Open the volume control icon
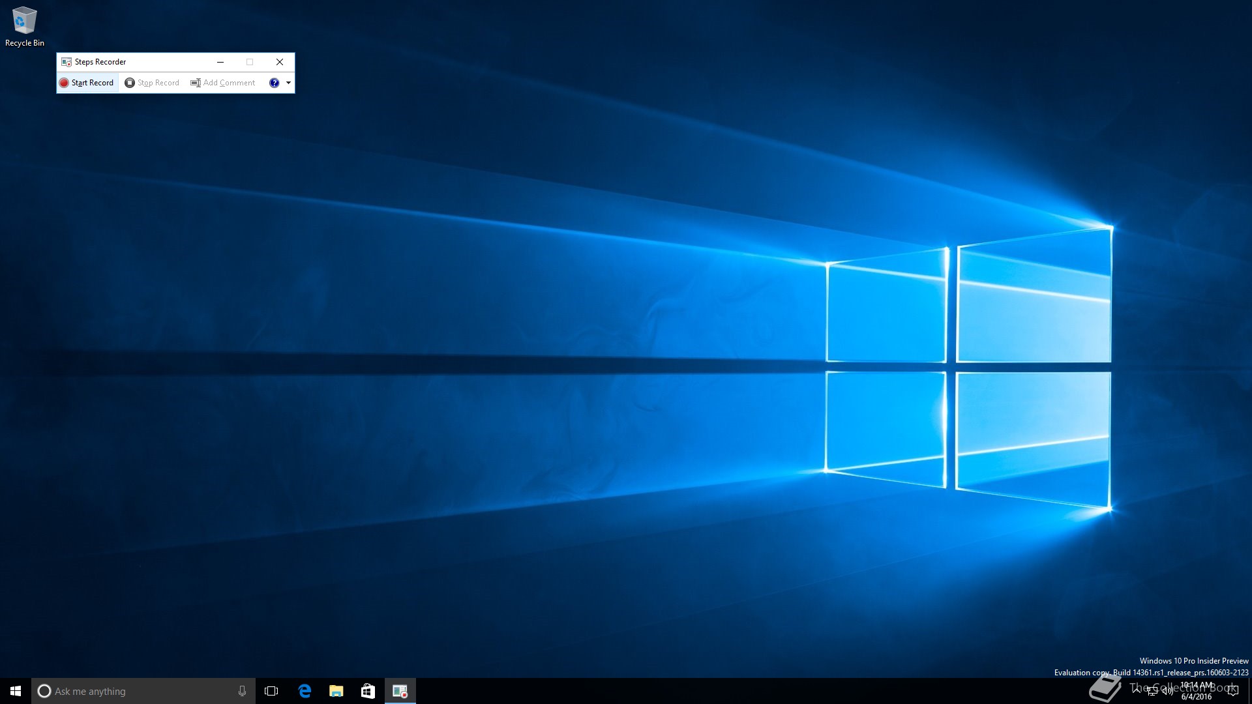Image resolution: width=1252 pixels, height=704 pixels. coord(1167,691)
